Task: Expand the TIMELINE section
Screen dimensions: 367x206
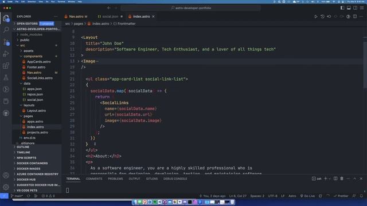Action: coord(23,152)
